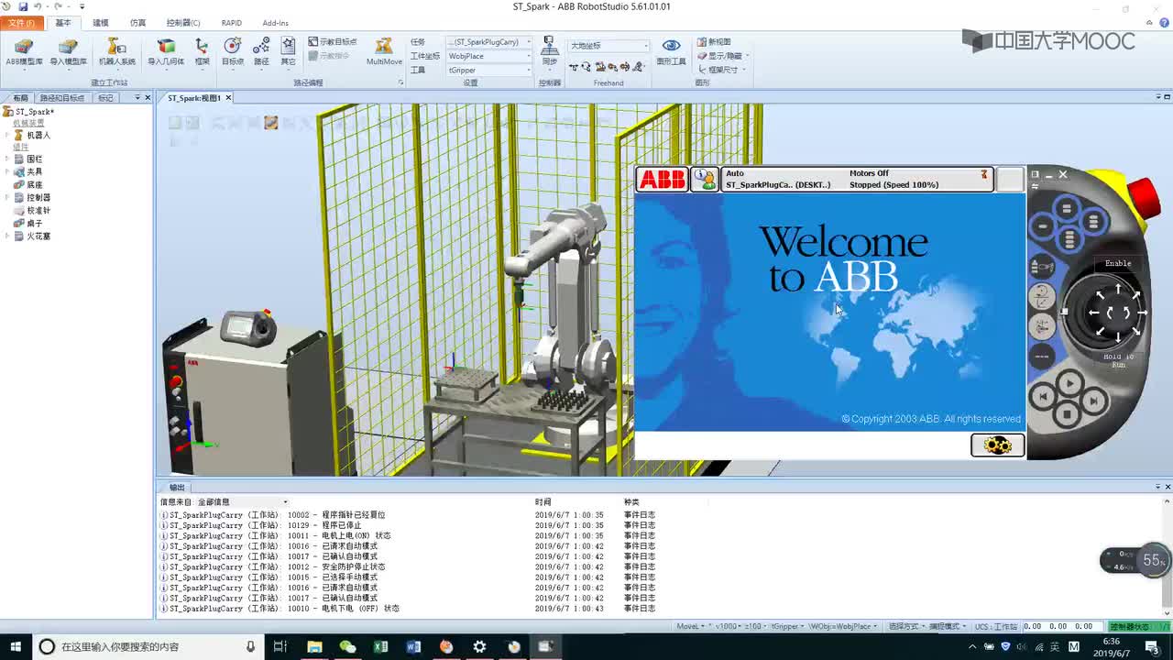1173x660 pixels.
Task: Toggle the Enable button on FlexPendant
Action: point(1118,263)
